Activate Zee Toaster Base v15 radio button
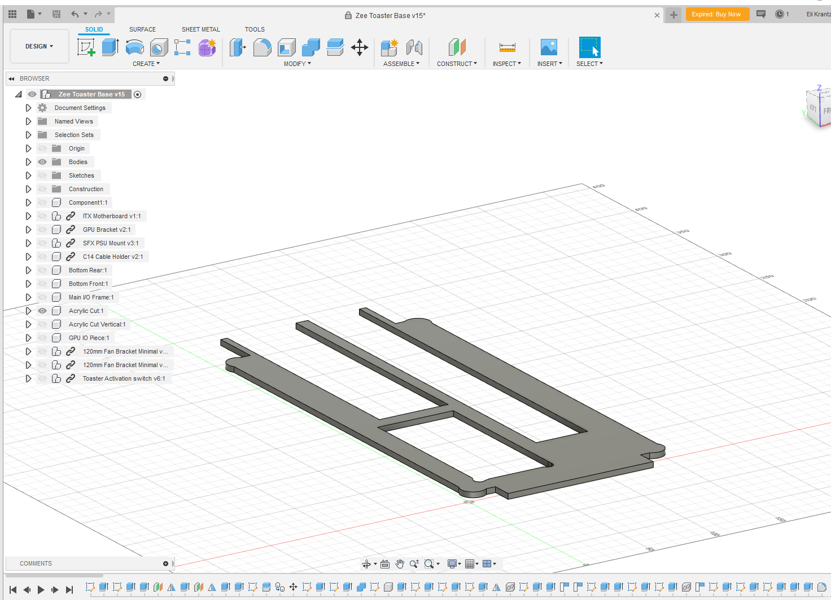 (x=137, y=94)
